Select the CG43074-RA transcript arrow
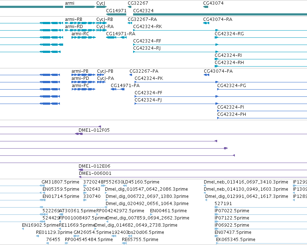 (x=206, y=23)
